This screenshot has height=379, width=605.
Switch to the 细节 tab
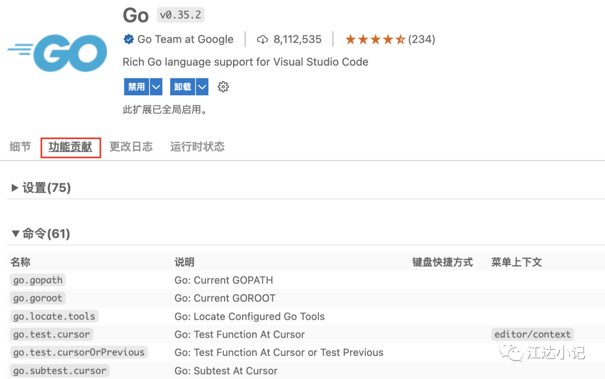pos(20,147)
